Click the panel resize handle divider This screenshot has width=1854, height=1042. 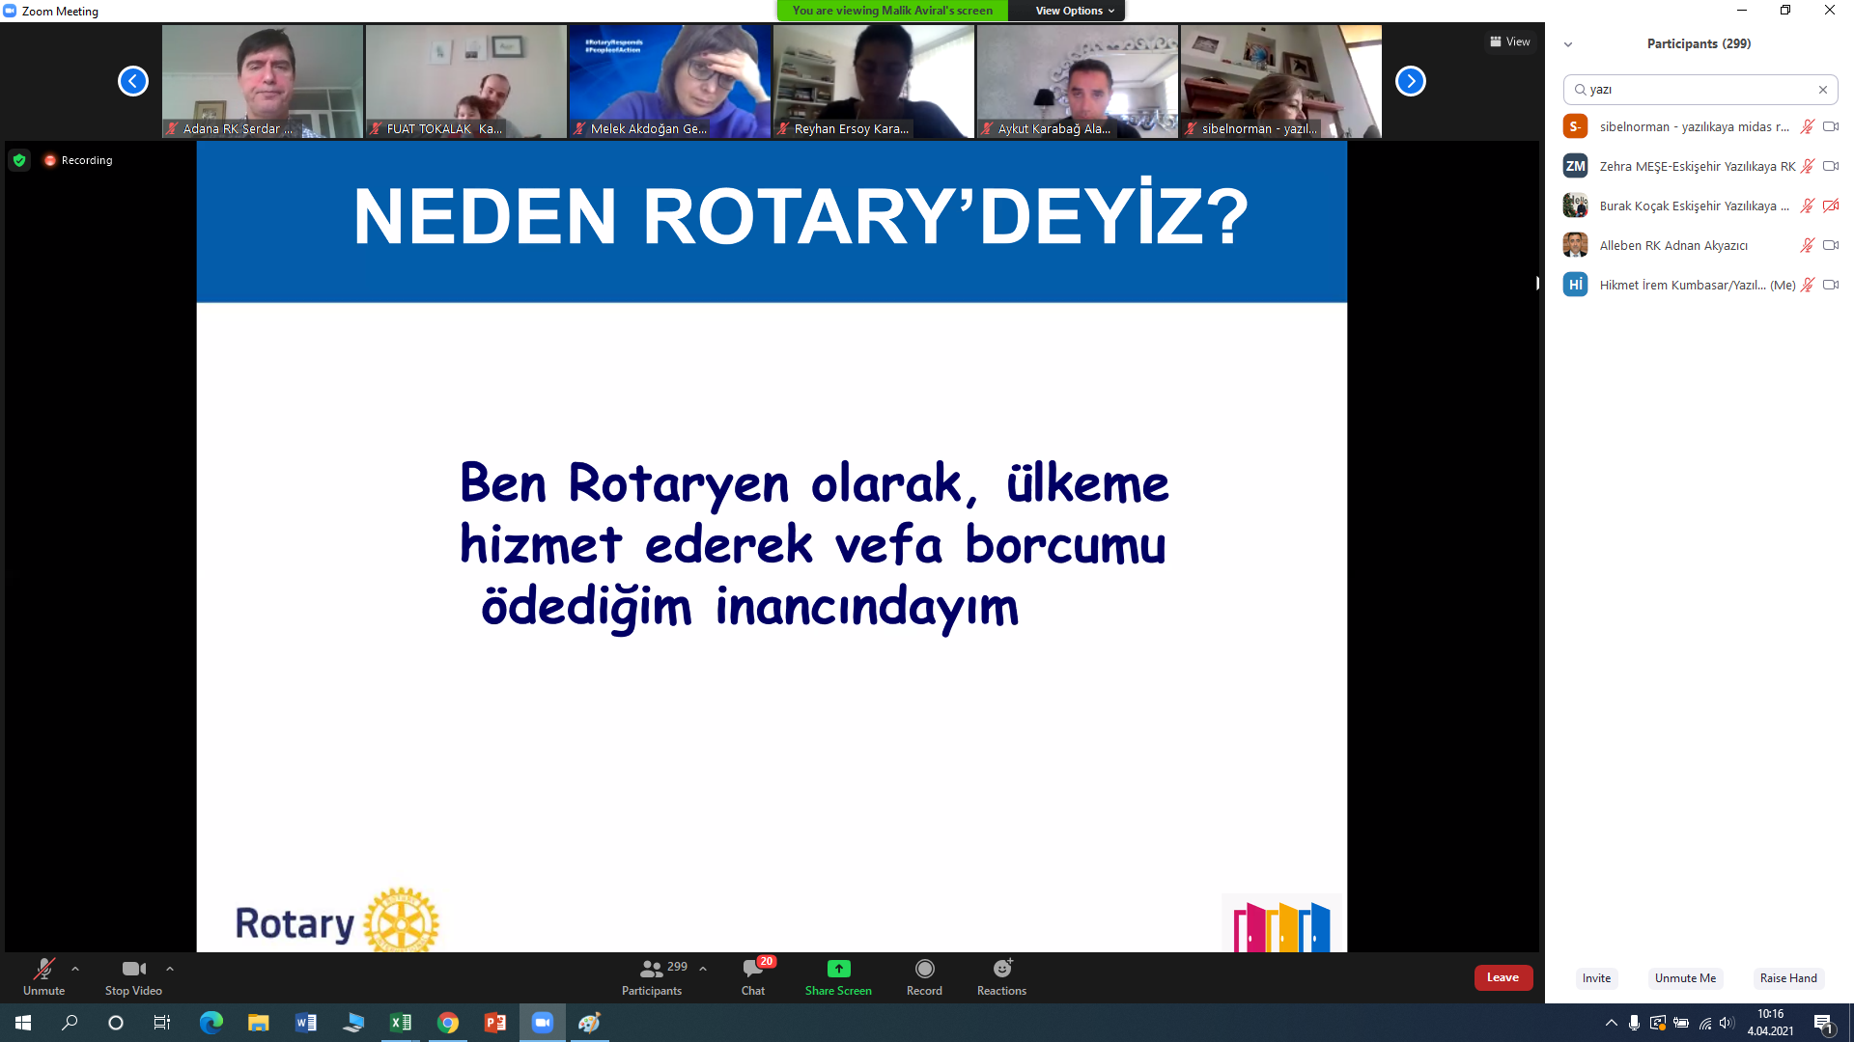(x=1539, y=283)
